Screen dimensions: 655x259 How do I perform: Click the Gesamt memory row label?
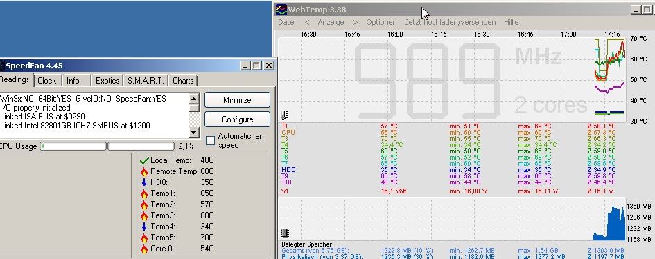[x=315, y=251]
